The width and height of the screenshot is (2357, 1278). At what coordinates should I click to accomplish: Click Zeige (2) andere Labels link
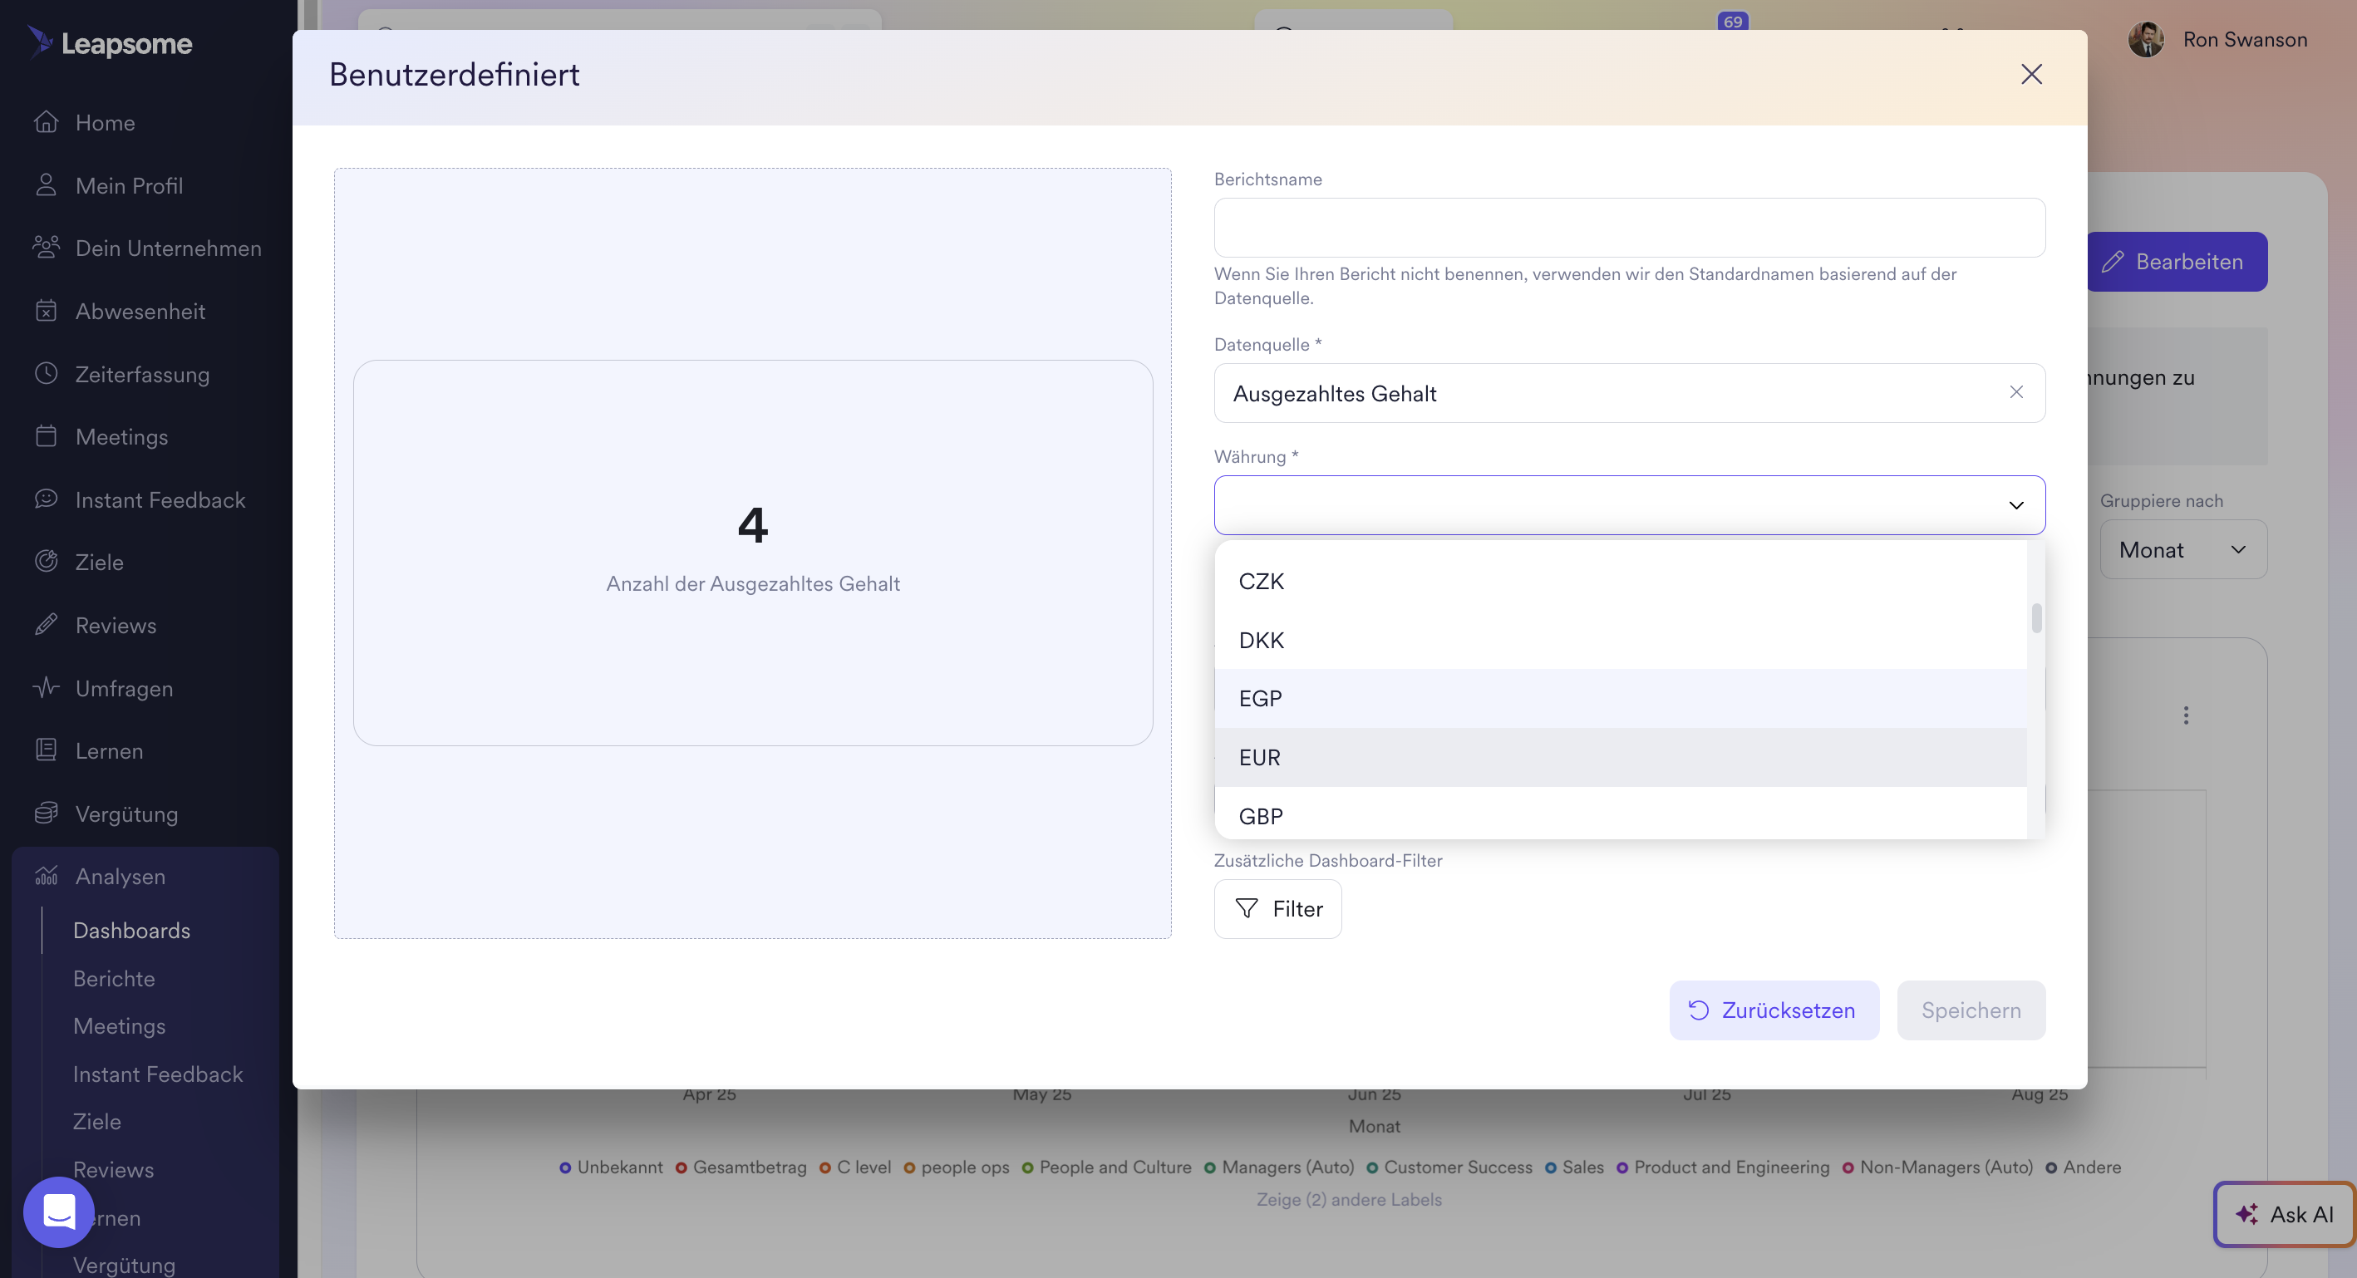point(1349,1198)
